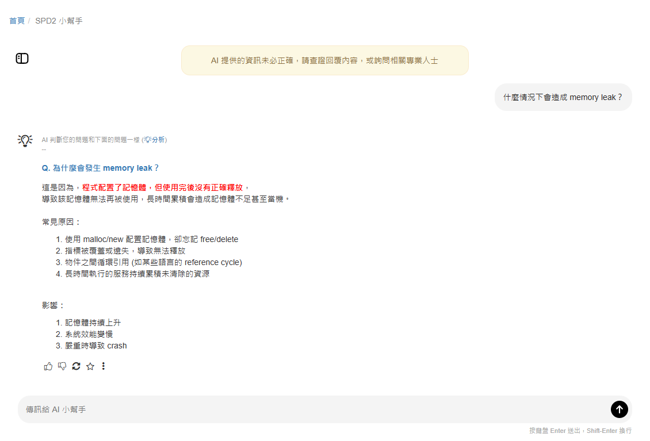Click the thumbs up icon
This screenshot has height=441, width=650.
(x=48, y=366)
